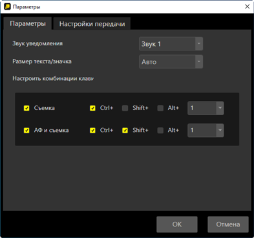The width and height of the screenshot is (254, 238).
Task: Open the Размер текста/значка dropdown set to Авто
Action: (171, 61)
